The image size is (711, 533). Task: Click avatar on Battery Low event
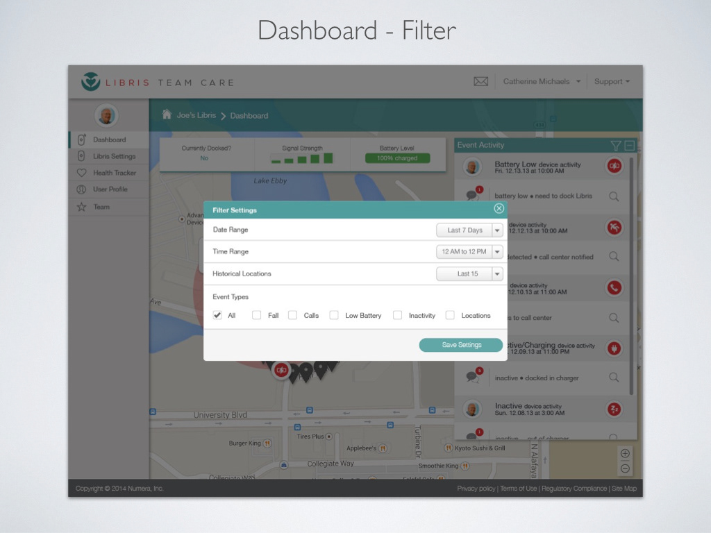point(472,167)
